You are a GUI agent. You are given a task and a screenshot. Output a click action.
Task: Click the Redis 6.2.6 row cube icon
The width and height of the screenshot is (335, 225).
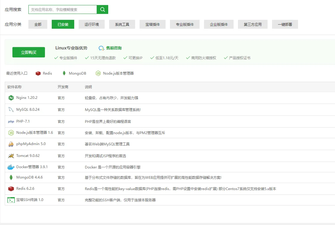[x=11, y=189]
